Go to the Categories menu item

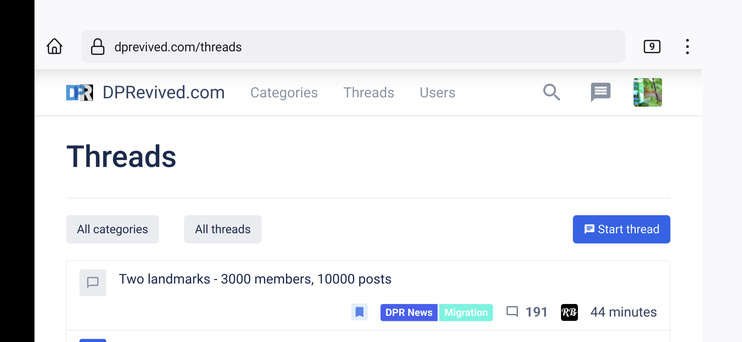284,93
